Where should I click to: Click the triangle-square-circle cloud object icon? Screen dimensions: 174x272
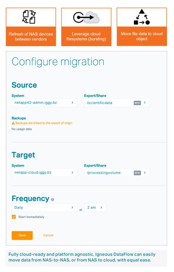pos(142,17)
